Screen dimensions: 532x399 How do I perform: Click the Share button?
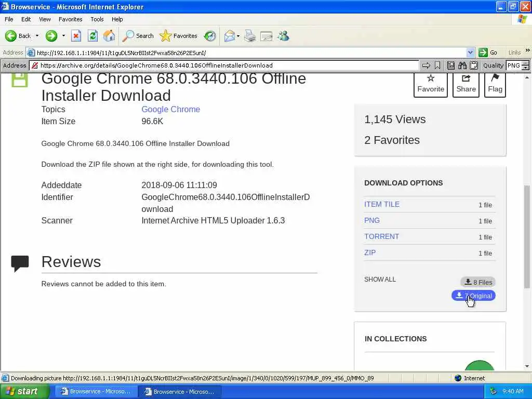coord(466,84)
